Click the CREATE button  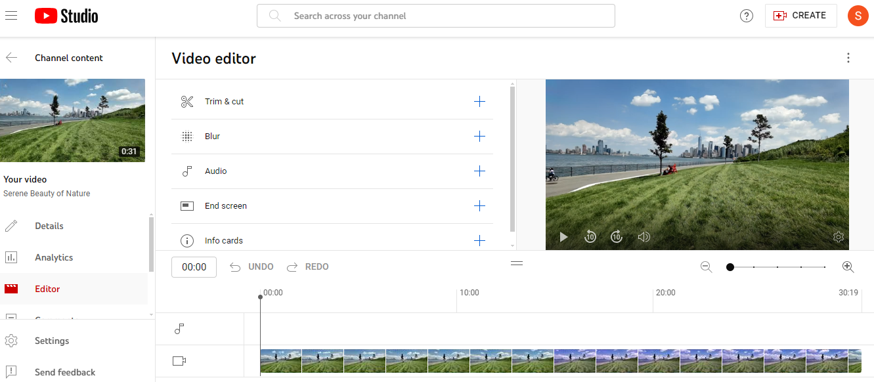pyautogui.click(x=800, y=16)
